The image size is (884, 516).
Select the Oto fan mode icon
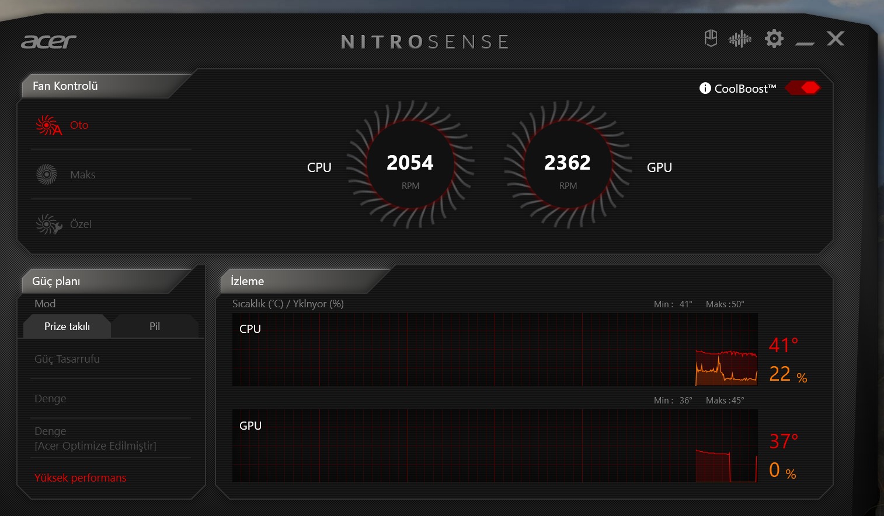(x=48, y=125)
